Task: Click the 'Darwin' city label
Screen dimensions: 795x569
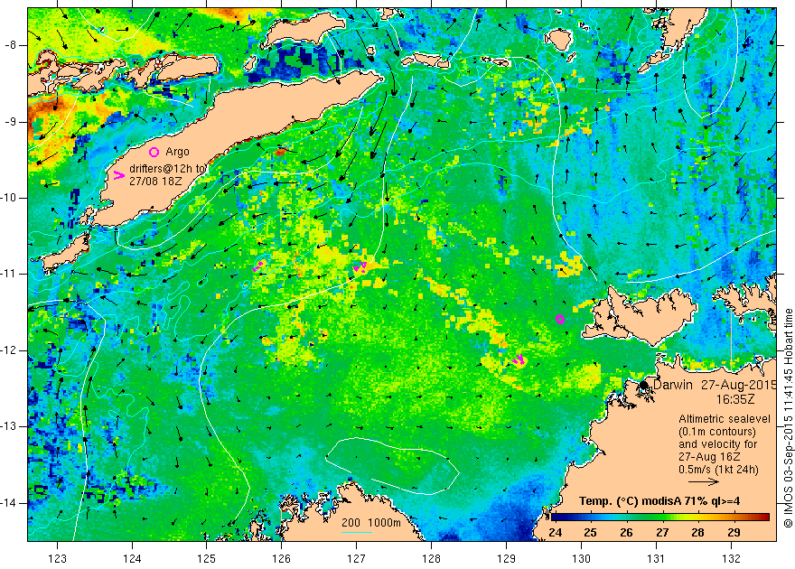Action: tap(673, 385)
